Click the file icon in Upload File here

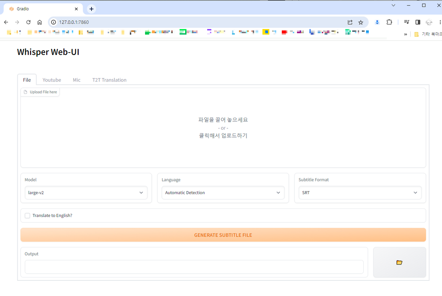coord(26,92)
